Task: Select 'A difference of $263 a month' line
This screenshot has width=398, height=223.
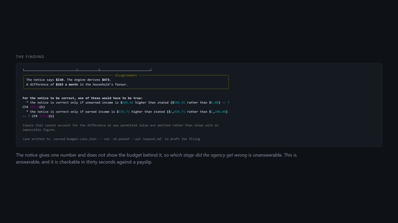Action: tap(77, 85)
